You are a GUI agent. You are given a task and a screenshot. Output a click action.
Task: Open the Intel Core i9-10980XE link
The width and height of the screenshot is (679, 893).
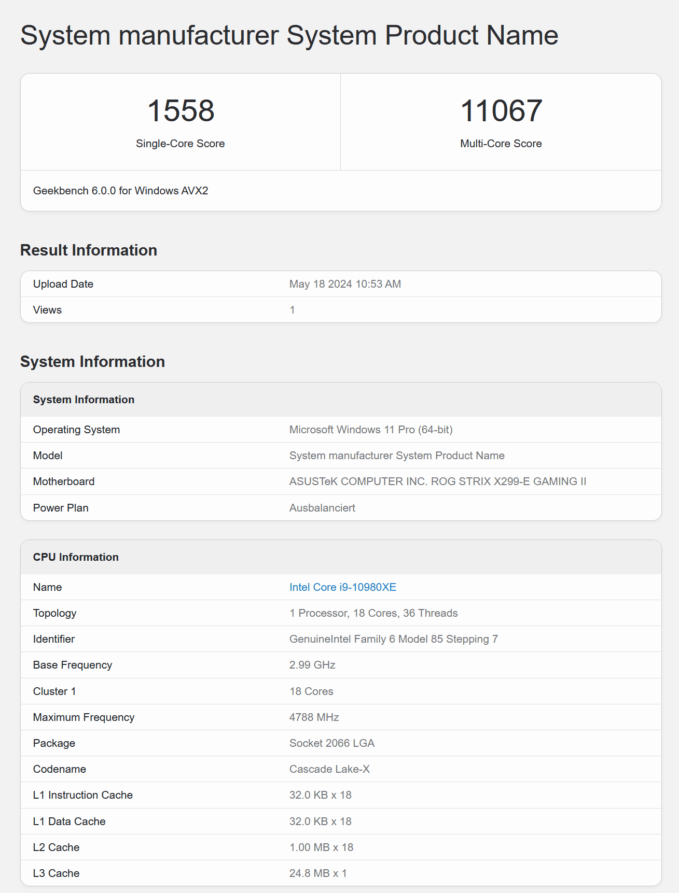click(x=342, y=587)
